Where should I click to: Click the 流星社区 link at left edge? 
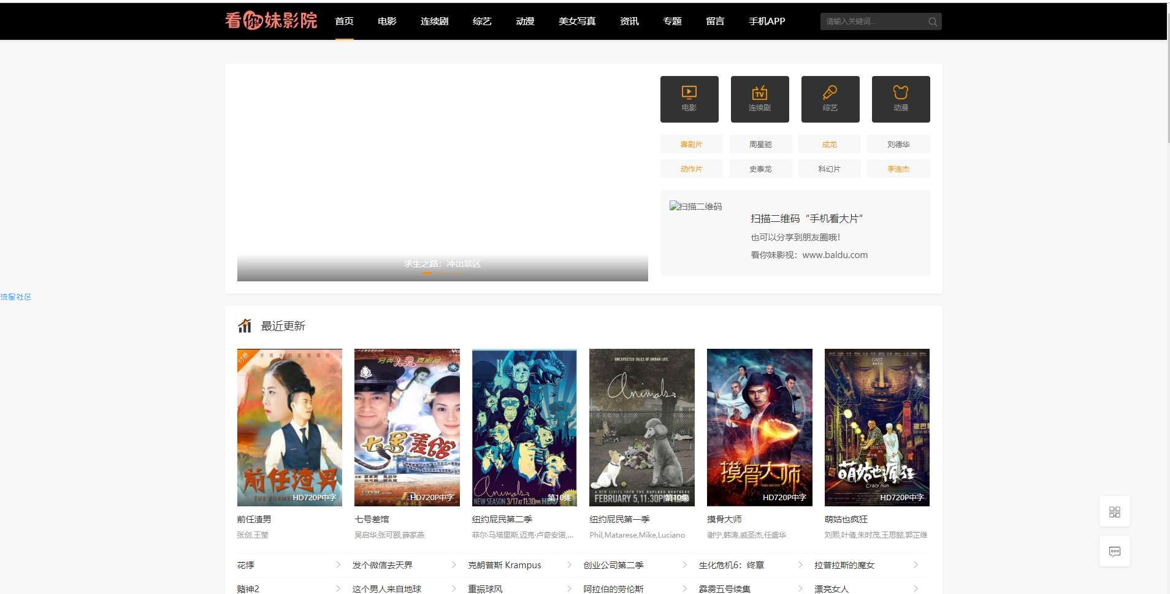pyautogui.click(x=16, y=297)
